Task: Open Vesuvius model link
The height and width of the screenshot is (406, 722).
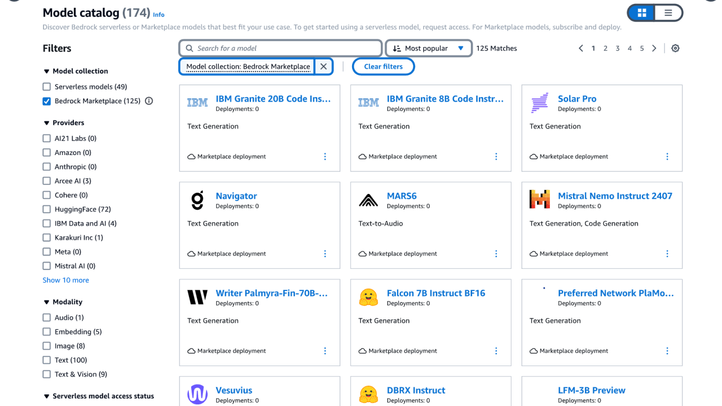Action: pos(234,390)
